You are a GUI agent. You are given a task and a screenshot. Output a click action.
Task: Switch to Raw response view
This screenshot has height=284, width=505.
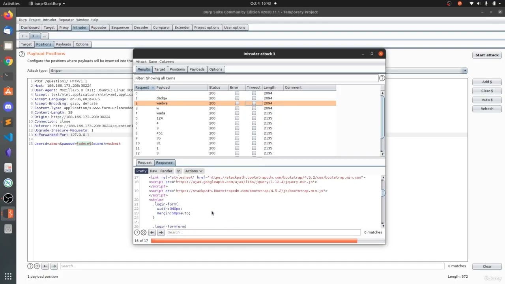click(153, 171)
